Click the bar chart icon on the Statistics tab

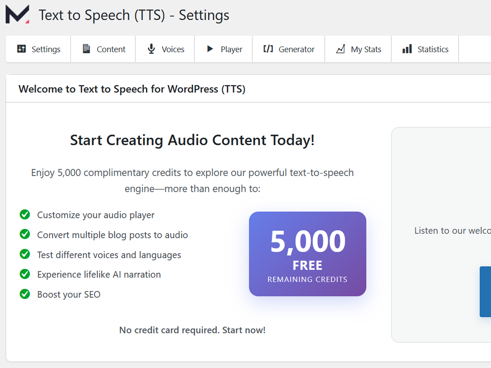coord(407,49)
